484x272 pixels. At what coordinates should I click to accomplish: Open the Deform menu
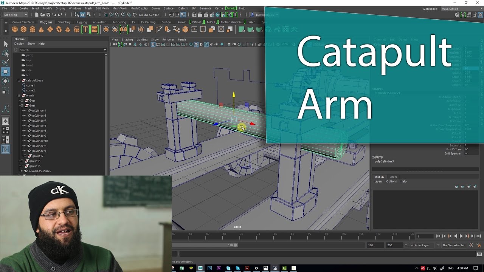point(183,8)
